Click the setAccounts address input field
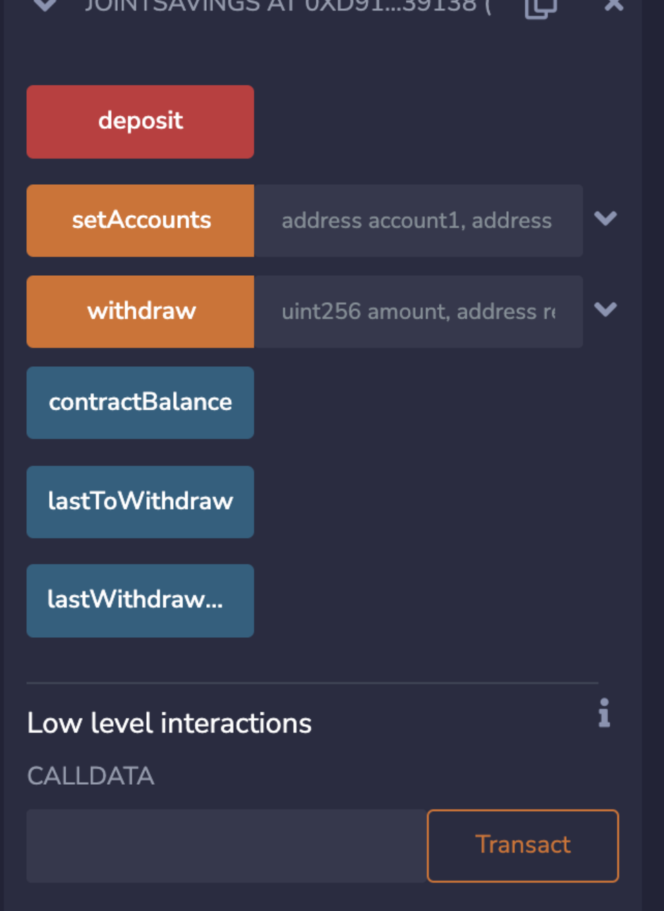This screenshot has height=911, width=664. [417, 220]
